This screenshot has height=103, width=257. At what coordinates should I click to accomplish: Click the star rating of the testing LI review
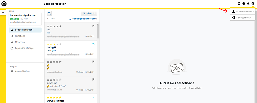(x=54, y=44)
